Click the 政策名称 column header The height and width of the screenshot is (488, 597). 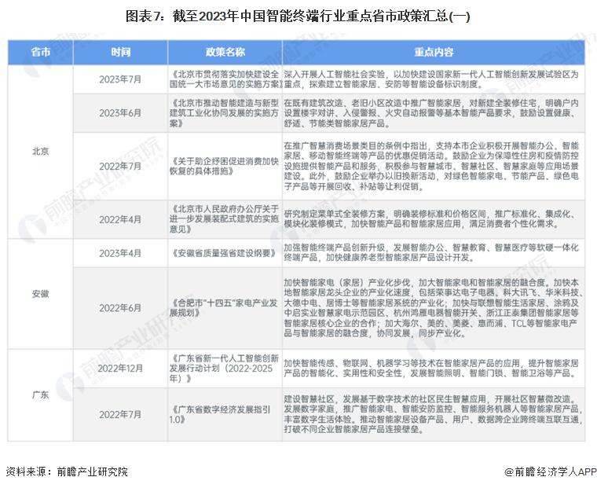pyautogui.click(x=225, y=52)
